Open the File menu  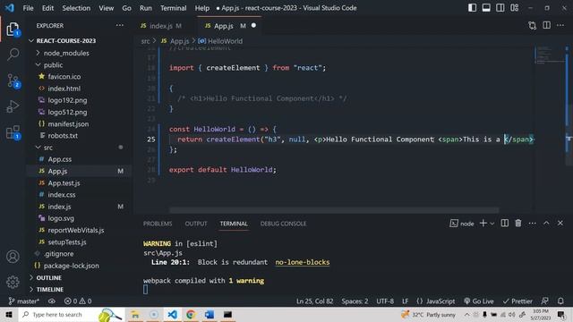[28, 8]
